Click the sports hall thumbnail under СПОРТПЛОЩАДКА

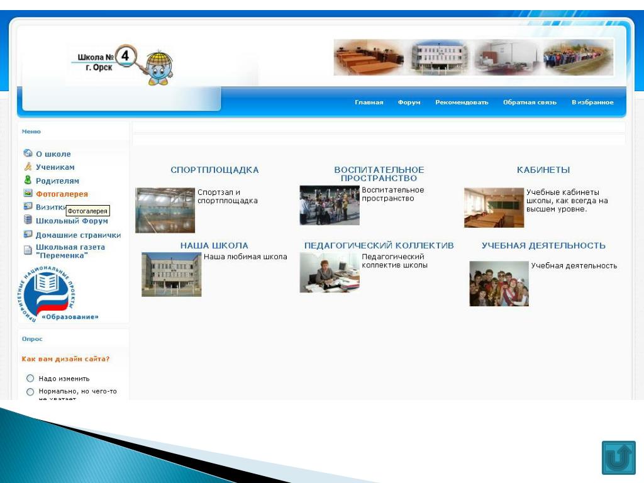click(x=165, y=210)
